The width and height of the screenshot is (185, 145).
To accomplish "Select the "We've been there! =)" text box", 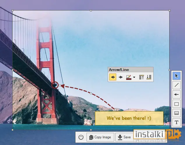I will pyautogui.click(x=129, y=118).
